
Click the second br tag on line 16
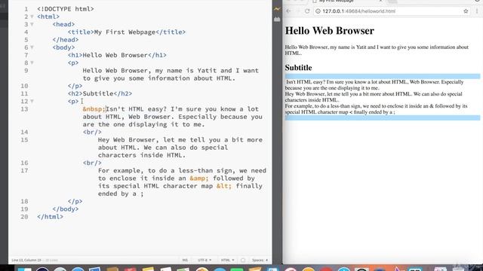click(92, 163)
